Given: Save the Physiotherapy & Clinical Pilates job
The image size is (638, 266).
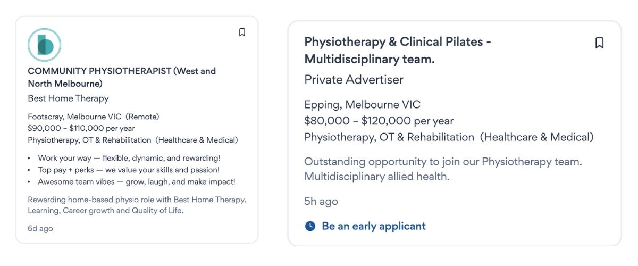Looking at the screenshot, I should 599,43.
